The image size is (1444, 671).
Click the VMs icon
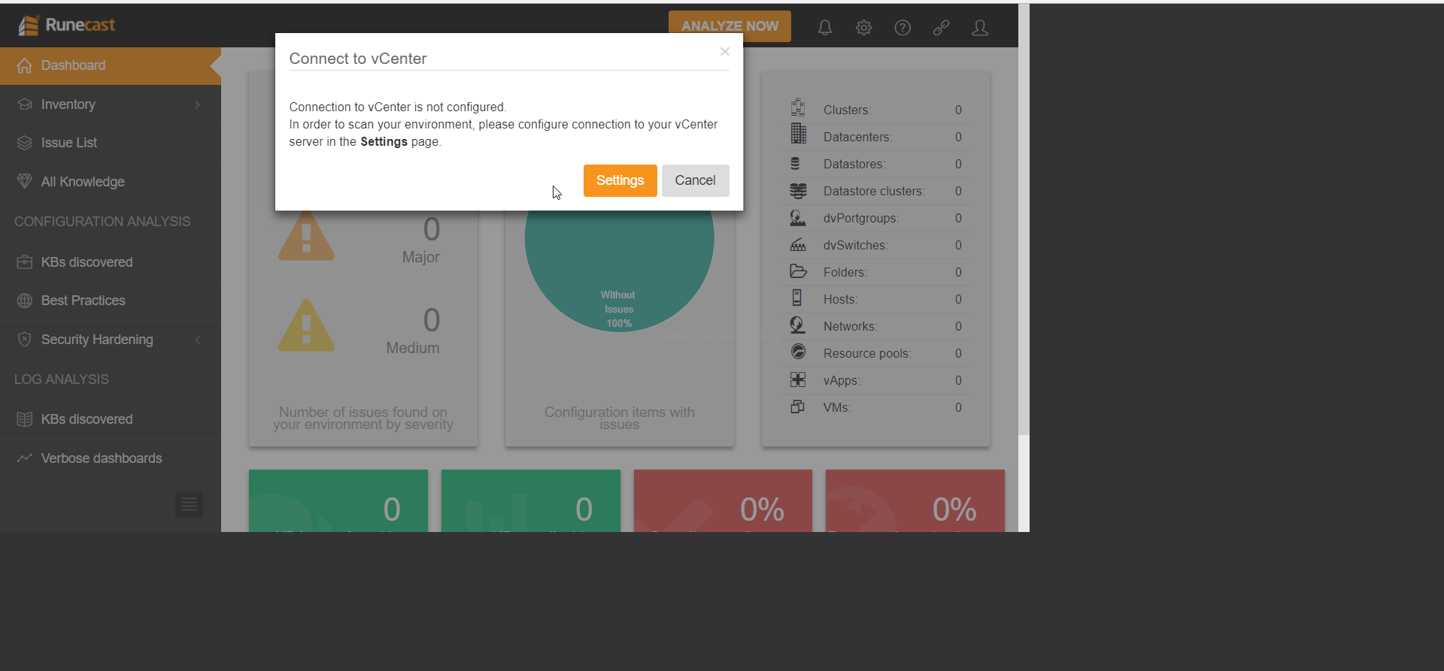pos(798,407)
